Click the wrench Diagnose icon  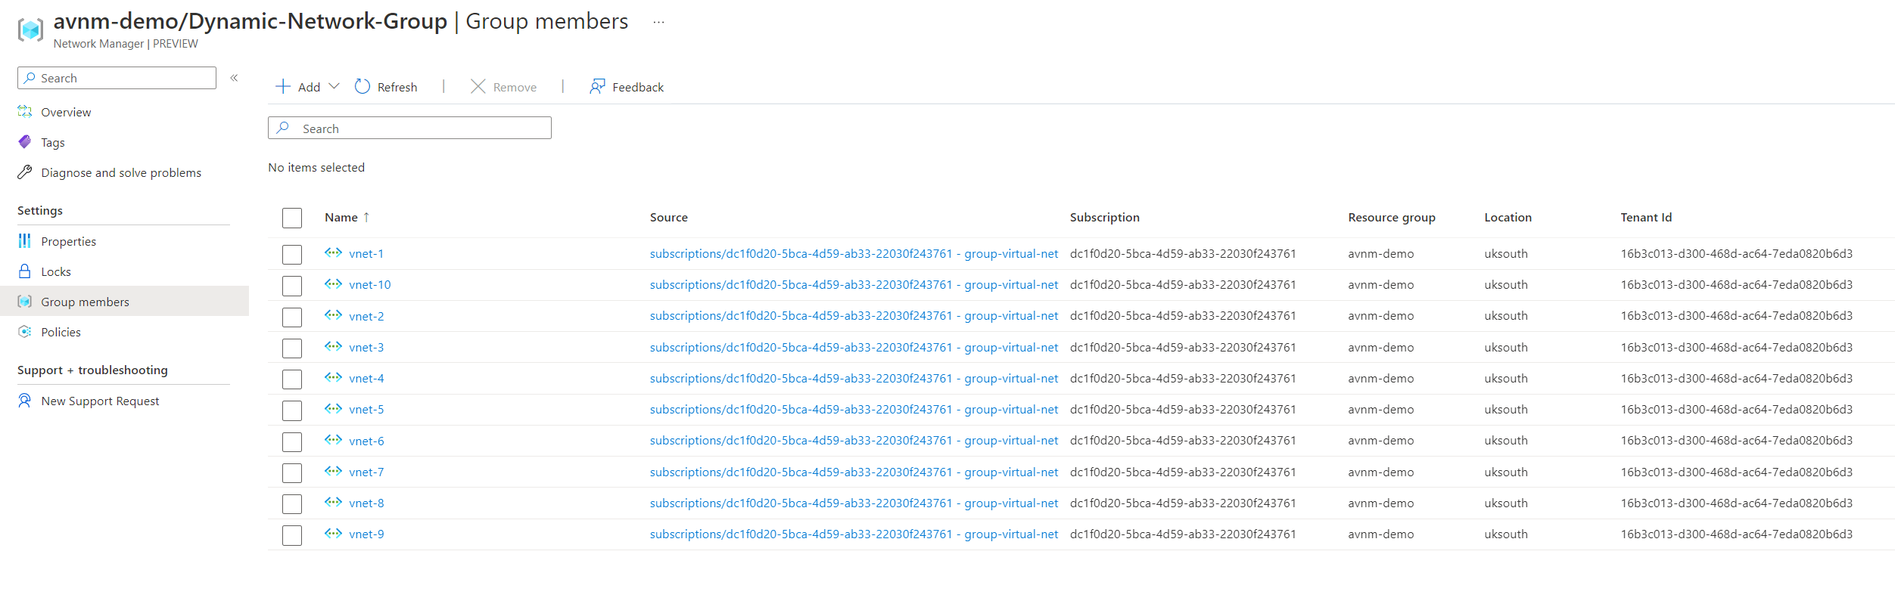25,172
